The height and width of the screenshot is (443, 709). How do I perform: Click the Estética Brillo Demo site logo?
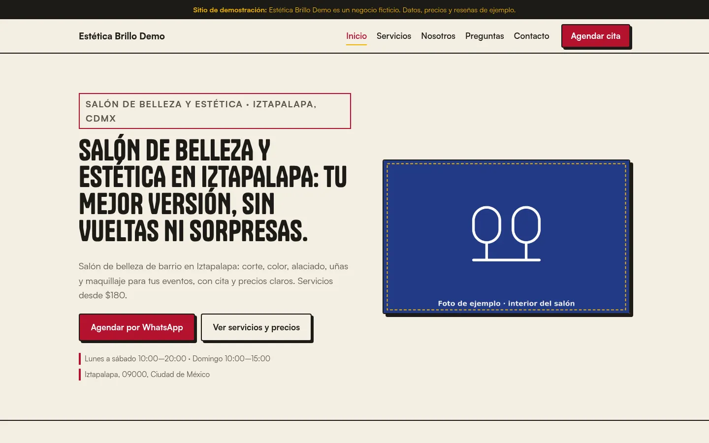pos(122,36)
